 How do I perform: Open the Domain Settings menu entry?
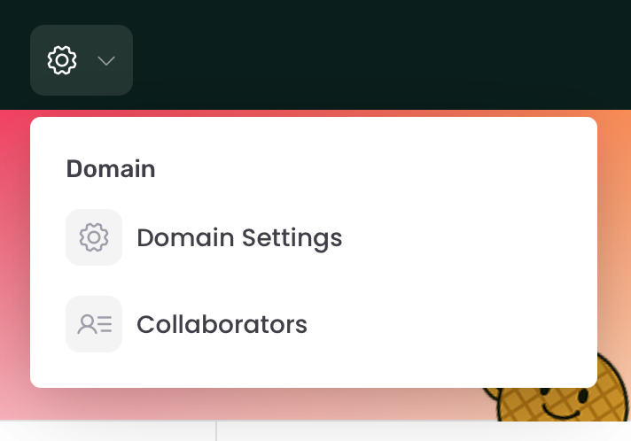pyautogui.click(x=204, y=237)
